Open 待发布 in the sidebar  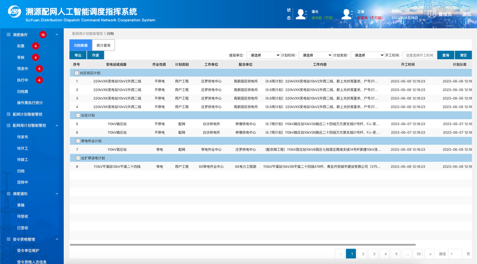point(23,137)
